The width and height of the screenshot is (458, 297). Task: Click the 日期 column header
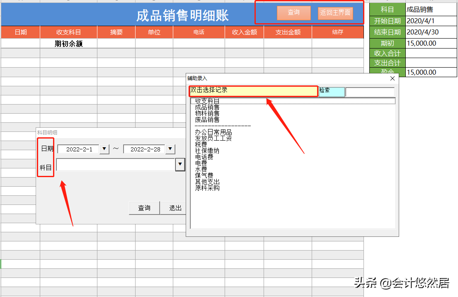point(20,32)
